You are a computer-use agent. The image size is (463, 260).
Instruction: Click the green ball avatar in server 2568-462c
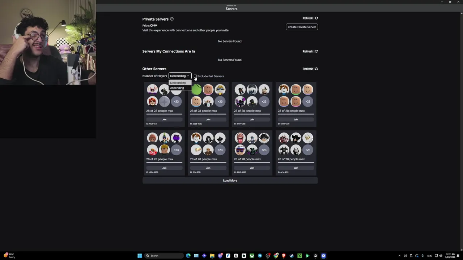(196, 90)
